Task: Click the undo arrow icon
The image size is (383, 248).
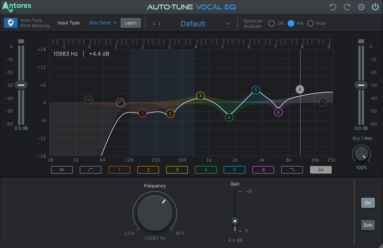Action: 333,7
